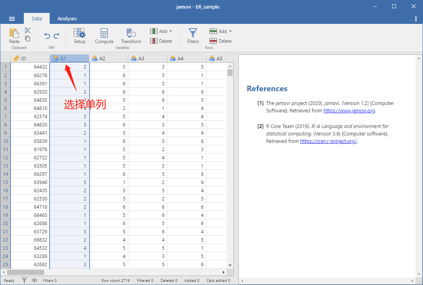The height and width of the screenshot is (285, 423).
Task: Open the hamburger main menu
Action: click(x=12, y=19)
